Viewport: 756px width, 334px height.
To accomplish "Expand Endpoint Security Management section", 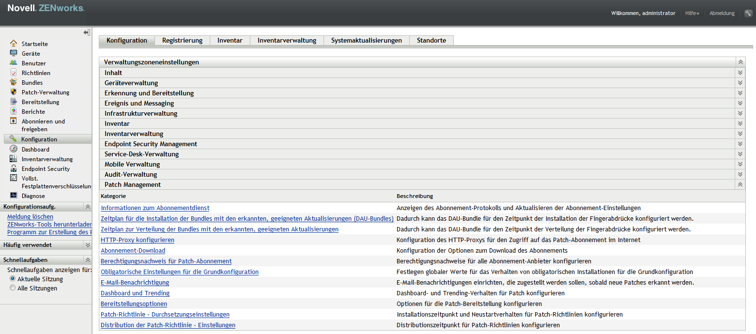I will (x=740, y=144).
